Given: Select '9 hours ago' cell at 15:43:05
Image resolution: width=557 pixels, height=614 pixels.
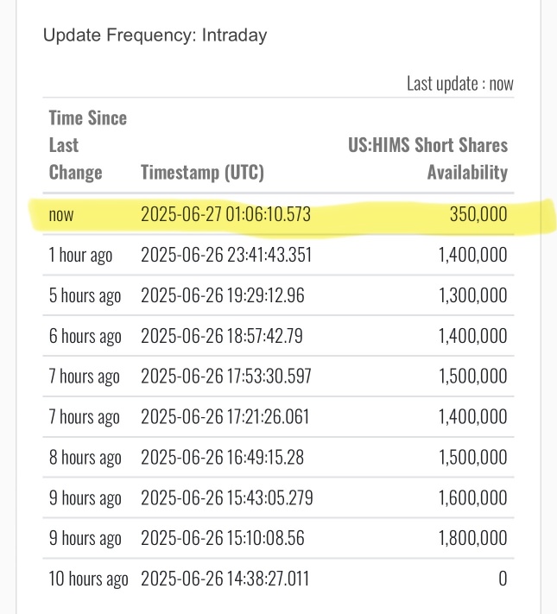Looking at the screenshot, I should (85, 498).
